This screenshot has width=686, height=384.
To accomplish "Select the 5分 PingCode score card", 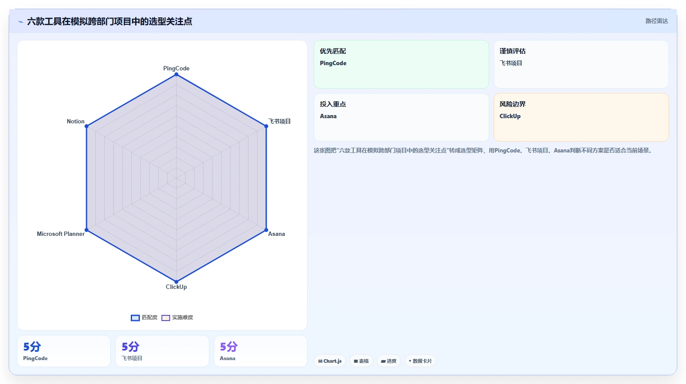I will point(64,351).
